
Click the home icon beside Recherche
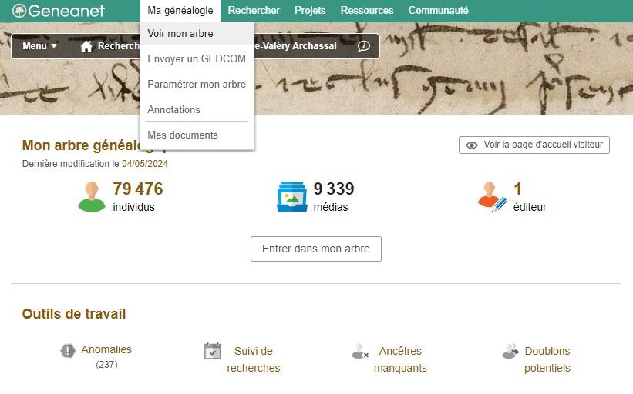coord(86,46)
